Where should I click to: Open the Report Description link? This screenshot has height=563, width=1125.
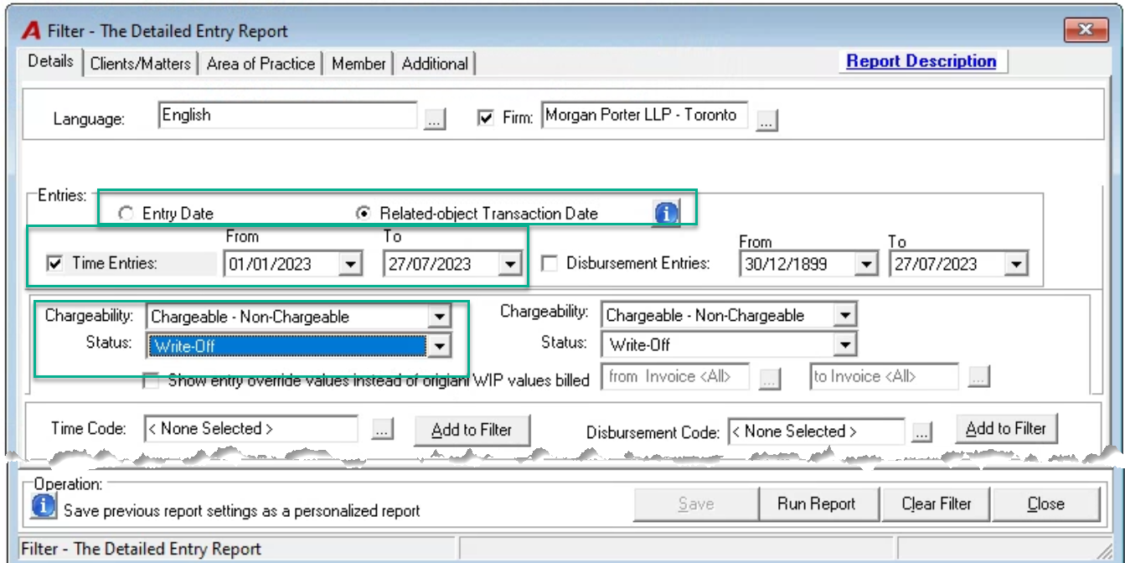pos(921,61)
